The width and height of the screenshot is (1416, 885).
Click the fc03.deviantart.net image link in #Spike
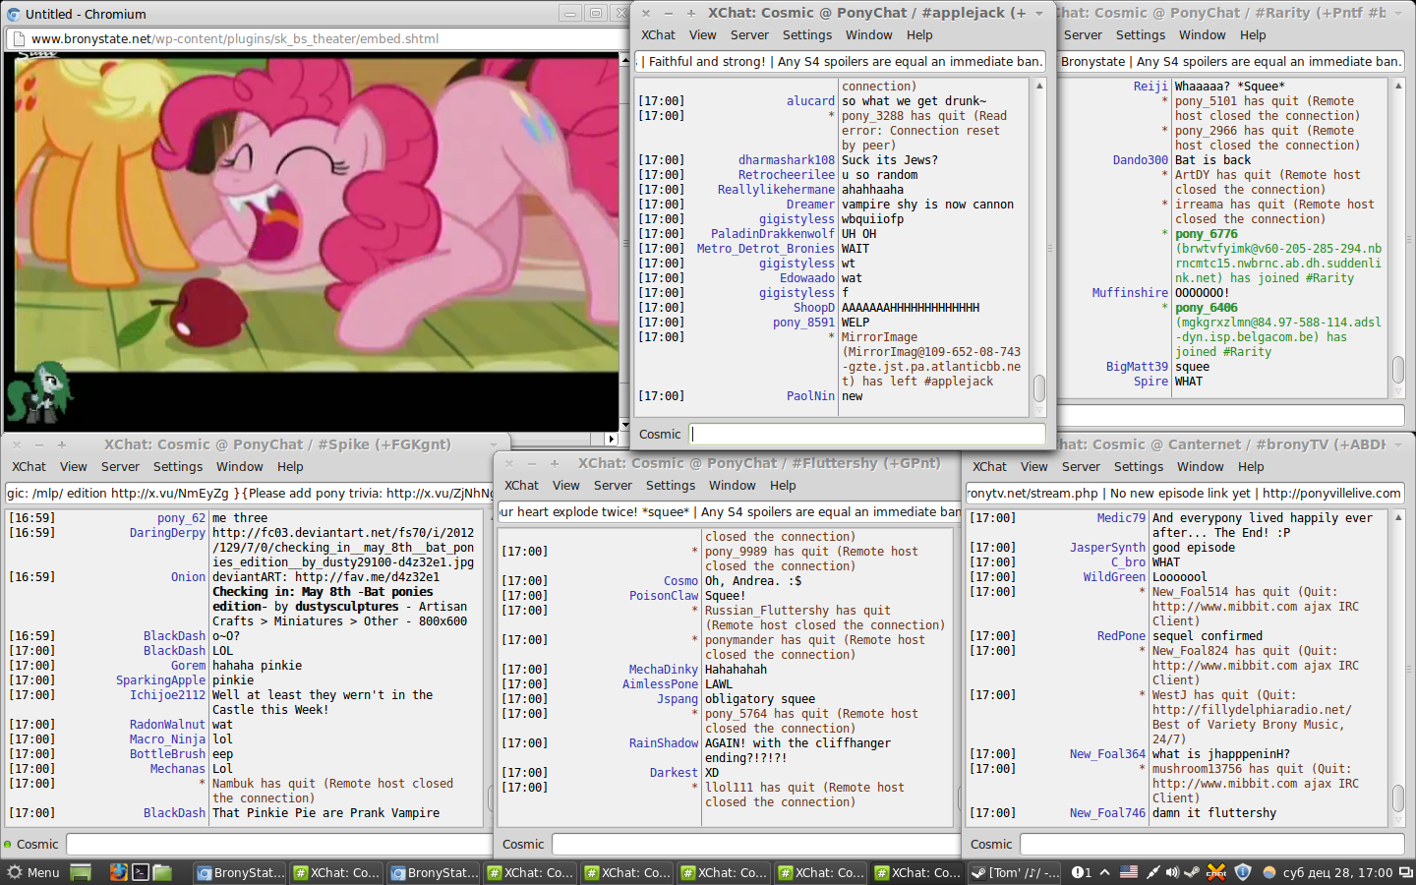[x=343, y=548]
